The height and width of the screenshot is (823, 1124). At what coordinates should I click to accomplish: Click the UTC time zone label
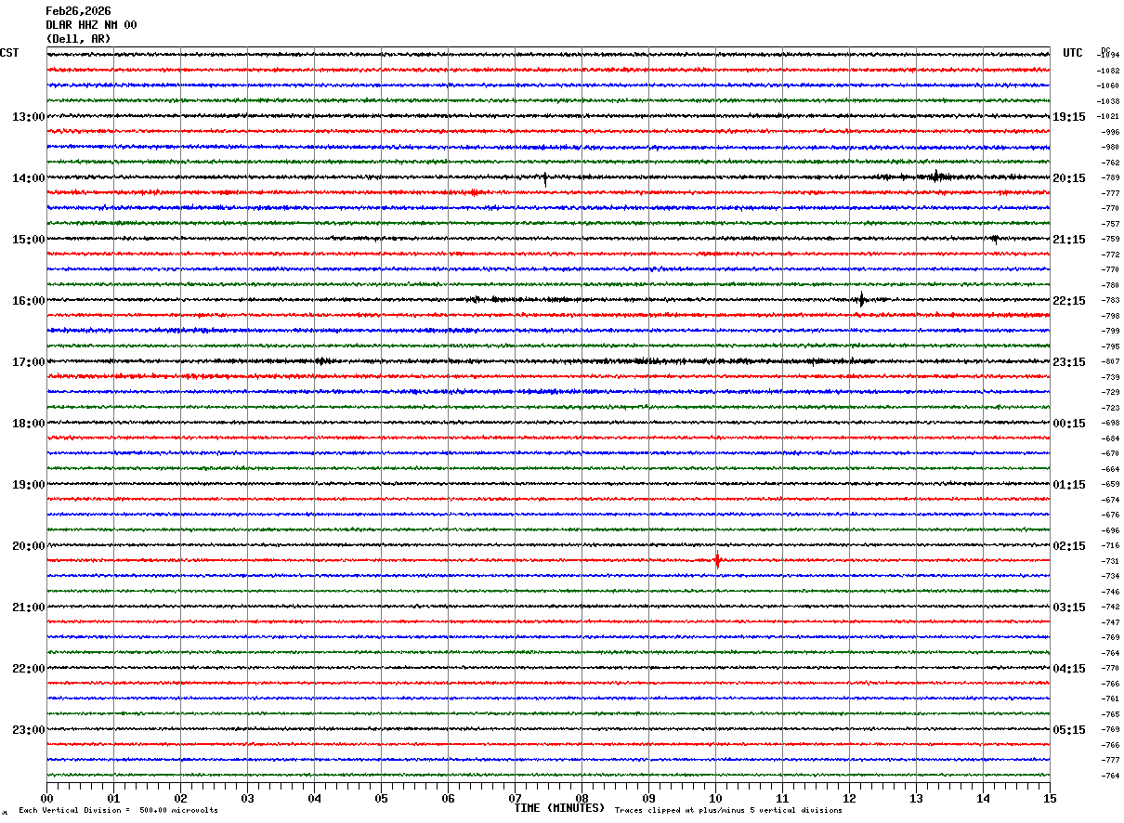tap(1073, 53)
